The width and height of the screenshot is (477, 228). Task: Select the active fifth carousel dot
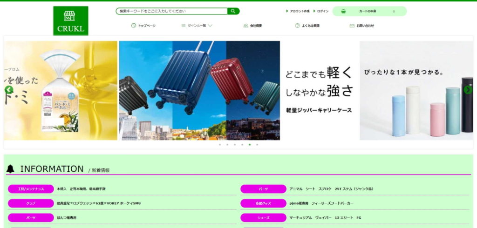[x=250, y=145]
